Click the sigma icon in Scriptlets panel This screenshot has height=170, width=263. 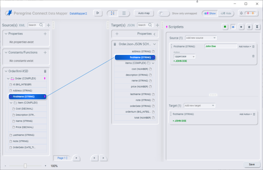click(x=257, y=27)
